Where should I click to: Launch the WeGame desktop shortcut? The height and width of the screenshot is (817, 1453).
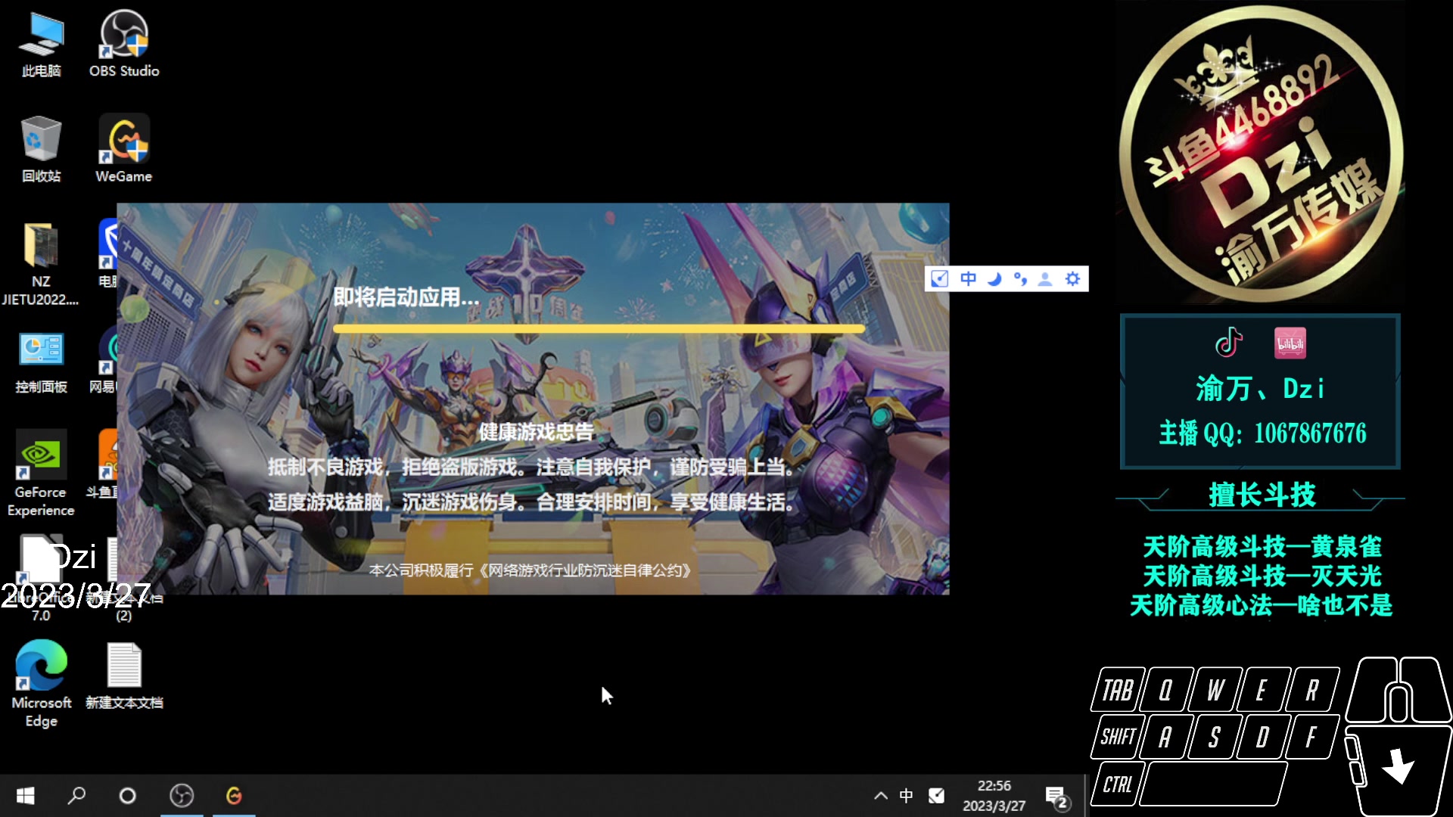click(124, 150)
